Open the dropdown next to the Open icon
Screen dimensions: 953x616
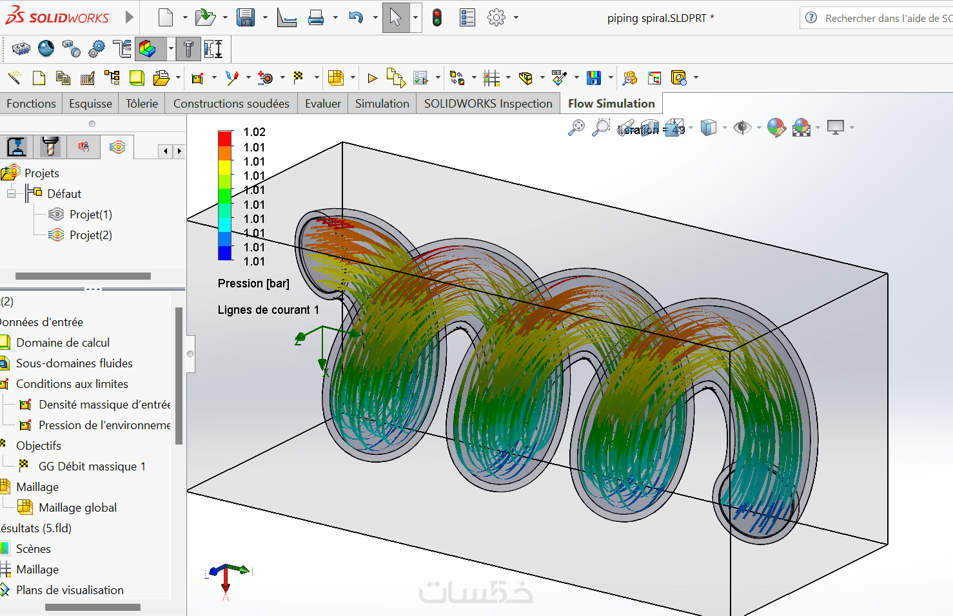(225, 17)
